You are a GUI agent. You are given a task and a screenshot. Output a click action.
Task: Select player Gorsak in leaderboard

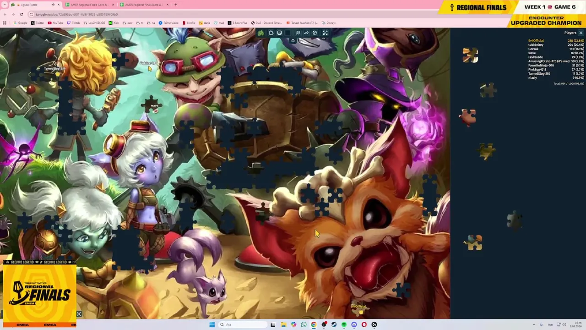(x=533, y=49)
